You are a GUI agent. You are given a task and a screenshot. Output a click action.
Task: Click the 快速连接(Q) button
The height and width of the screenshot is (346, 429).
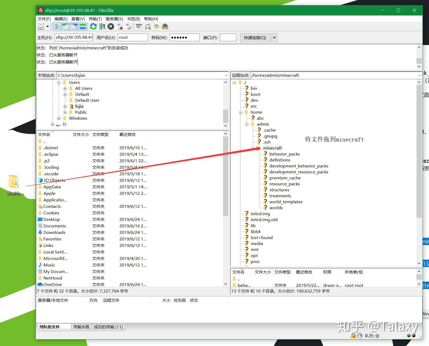pyautogui.click(x=255, y=37)
